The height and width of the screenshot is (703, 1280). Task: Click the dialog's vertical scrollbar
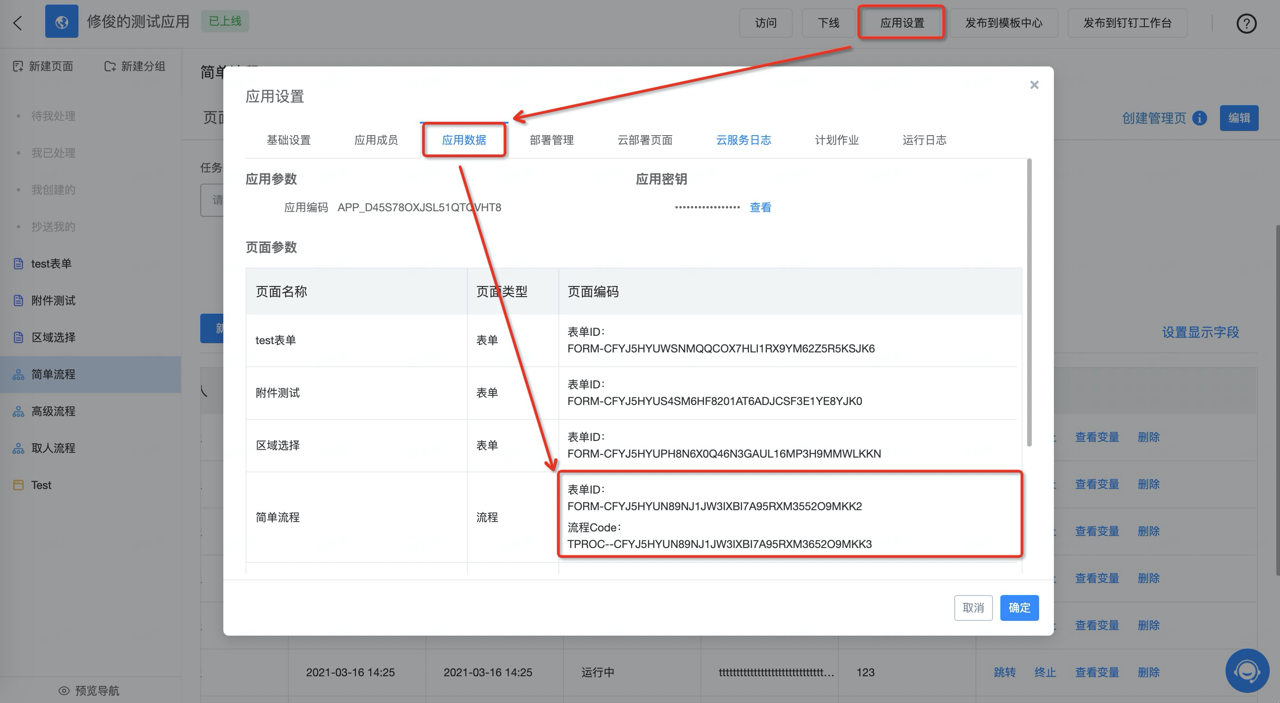tap(1029, 303)
